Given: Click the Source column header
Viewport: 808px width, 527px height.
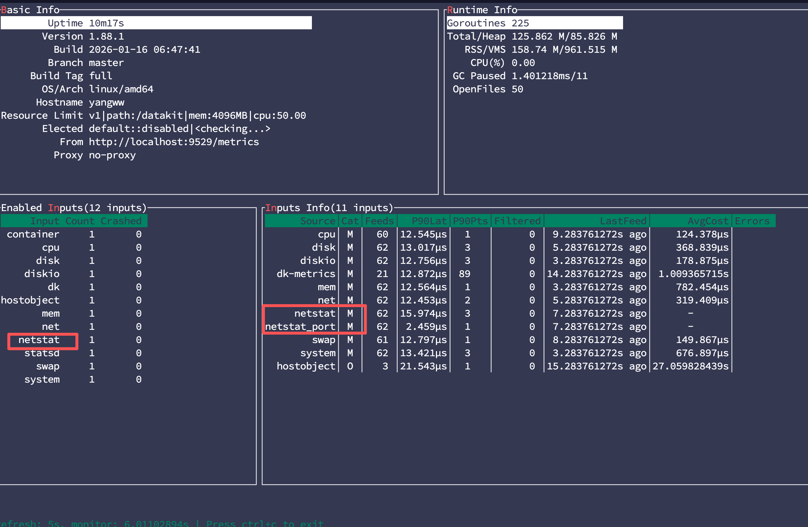Looking at the screenshot, I should [x=317, y=221].
